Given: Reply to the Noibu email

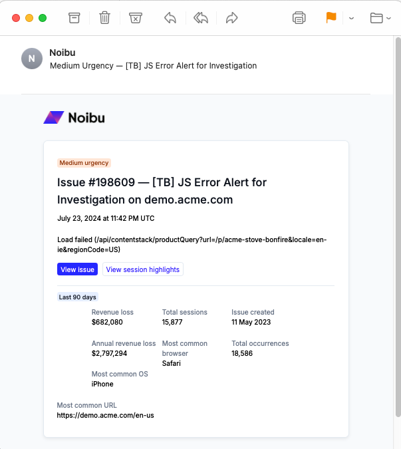Looking at the screenshot, I should pos(170,18).
